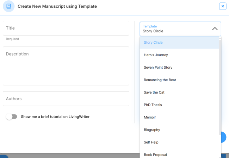Collapse the Template dropdown chevron

[215, 29]
